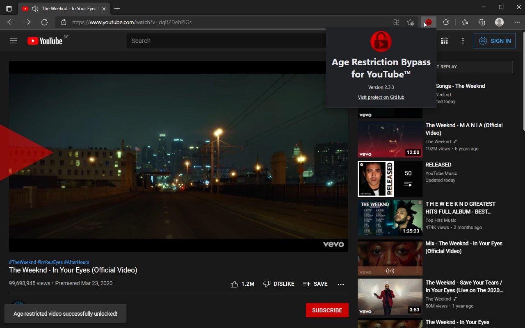Subscribe to the channel
The image size is (525, 328).
[x=327, y=310]
